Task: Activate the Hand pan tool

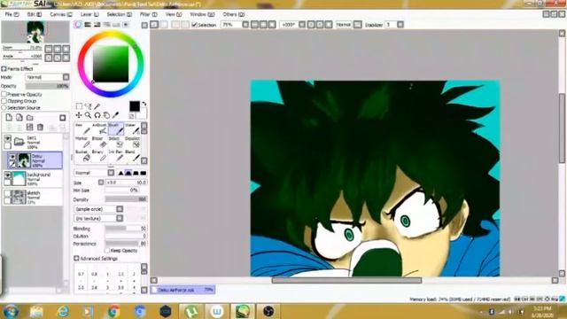Action: 106,115
